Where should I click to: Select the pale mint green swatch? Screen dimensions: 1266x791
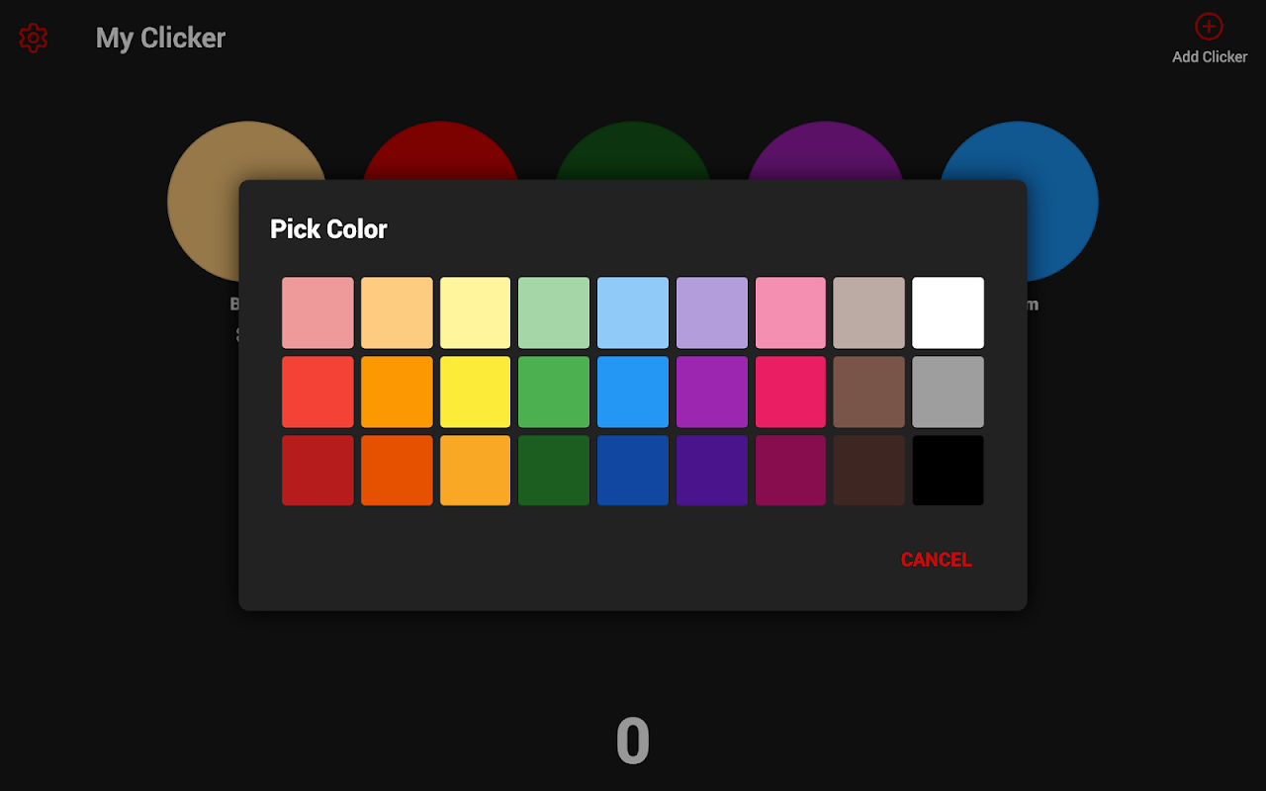coord(554,312)
